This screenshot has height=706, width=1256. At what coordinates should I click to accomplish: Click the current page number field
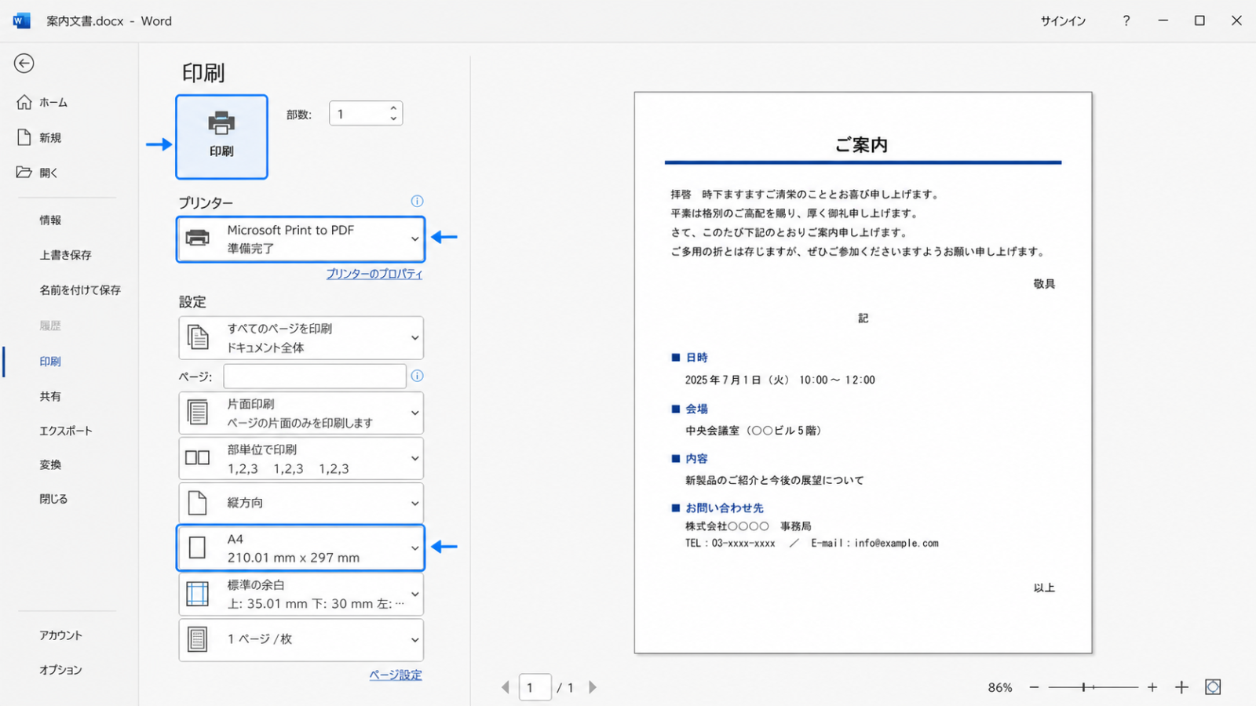535,687
